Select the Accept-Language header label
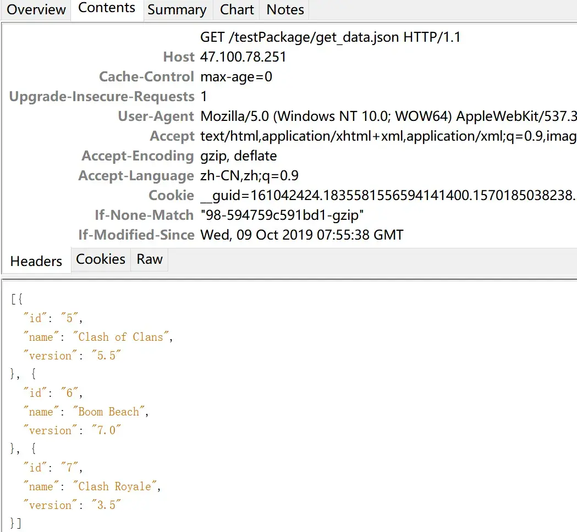577x532 pixels. point(136,176)
